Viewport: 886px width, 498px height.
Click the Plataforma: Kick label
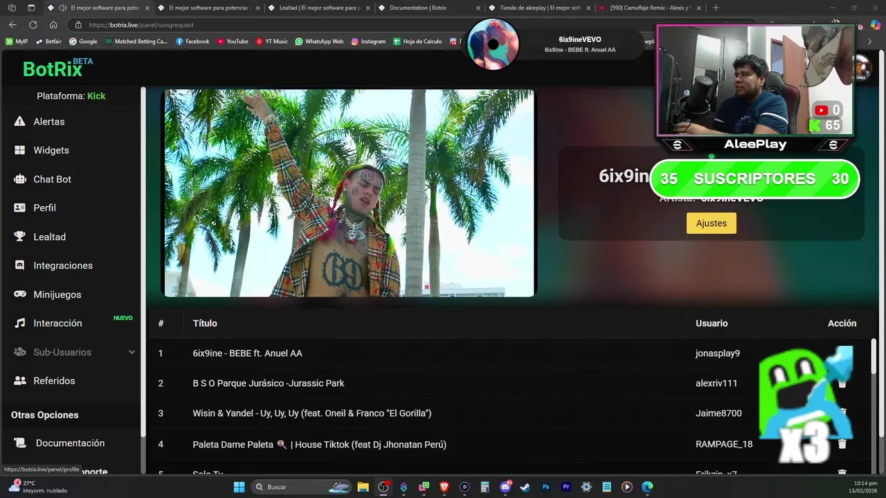click(71, 96)
